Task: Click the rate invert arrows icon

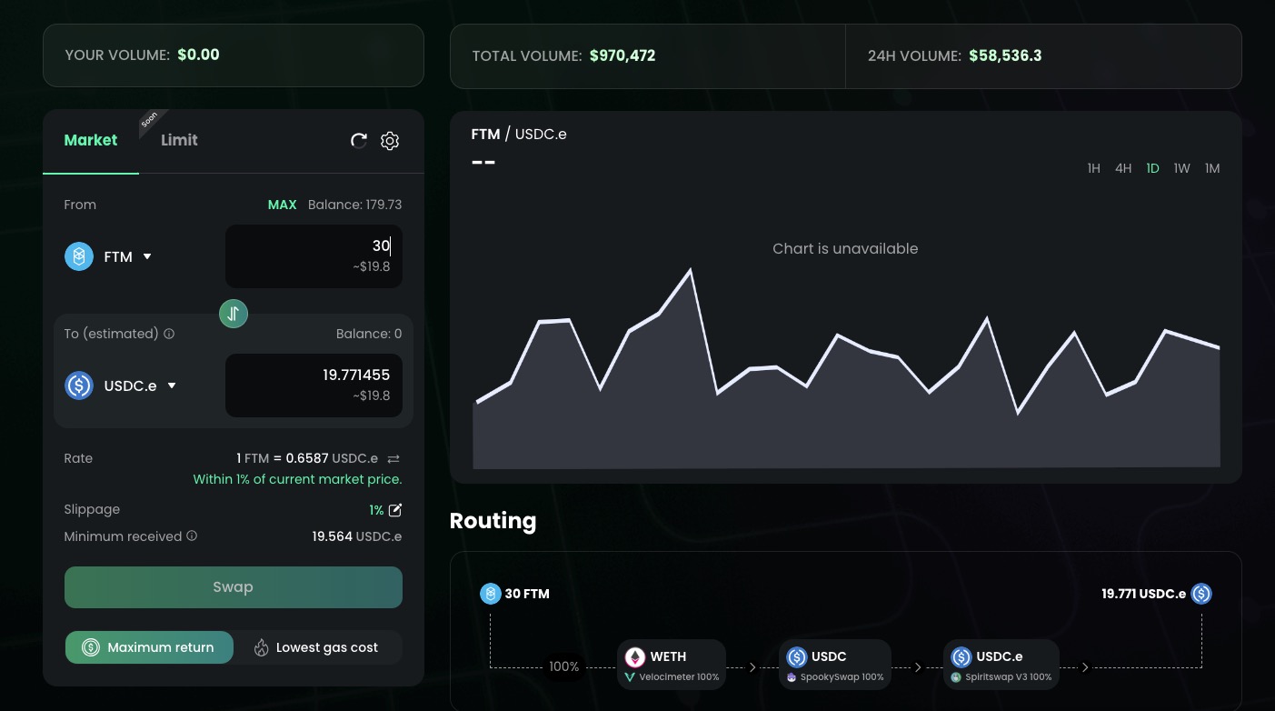Action: coord(393,458)
